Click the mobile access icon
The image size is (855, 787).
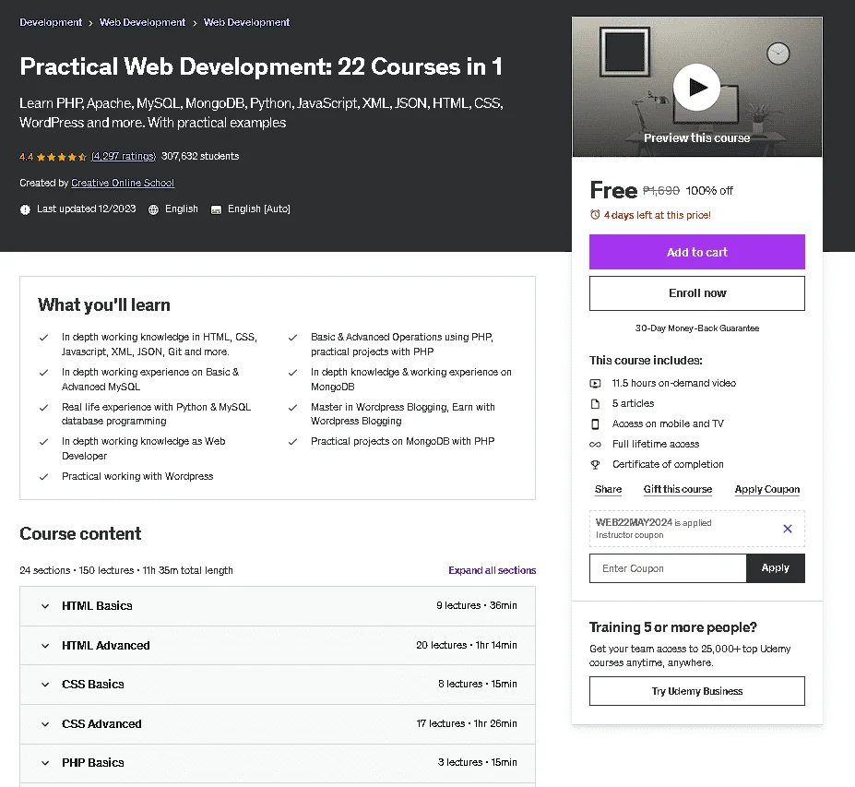click(596, 423)
